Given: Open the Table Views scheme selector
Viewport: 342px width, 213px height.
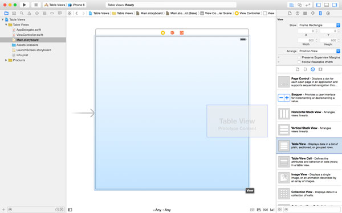Looking at the screenshot, I should coord(55,5).
